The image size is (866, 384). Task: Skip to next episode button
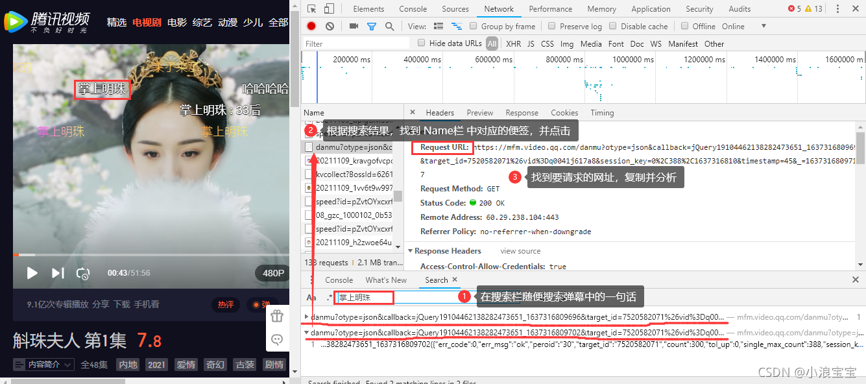point(58,273)
